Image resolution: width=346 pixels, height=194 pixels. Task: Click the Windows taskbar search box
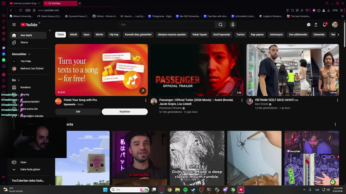(x=130, y=190)
